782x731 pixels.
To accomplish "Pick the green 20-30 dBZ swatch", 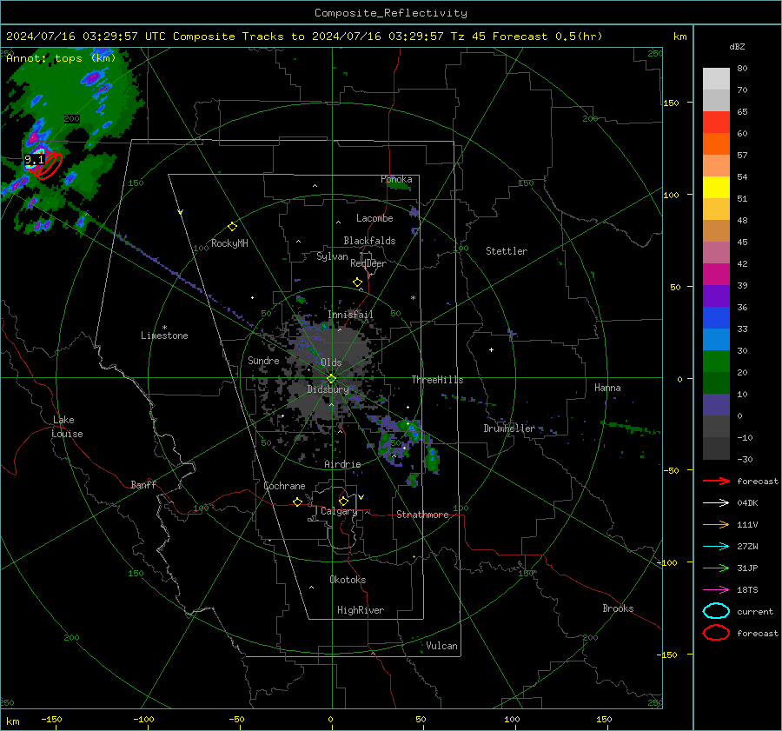I will point(716,362).
